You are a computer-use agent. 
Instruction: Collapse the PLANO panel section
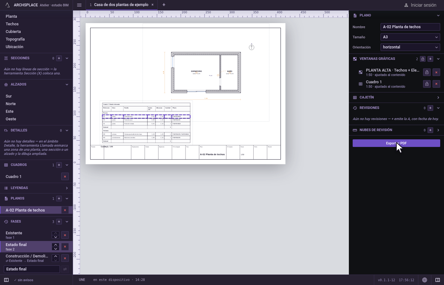click(x=438, y=15)
